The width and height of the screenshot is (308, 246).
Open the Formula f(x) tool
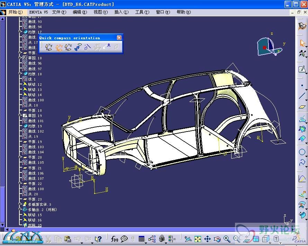click(114, 239)
